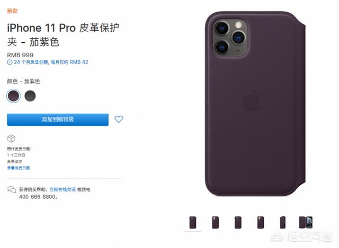Click the chat online now link

coord(63,189)
